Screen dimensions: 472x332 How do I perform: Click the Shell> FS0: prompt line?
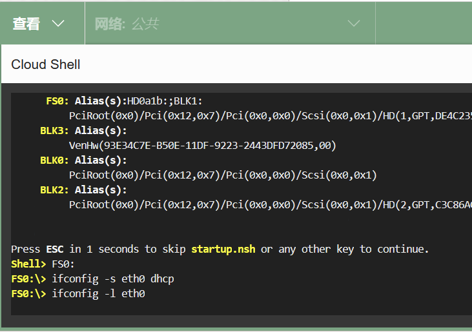pyautogui.click(x=43, y=264)
